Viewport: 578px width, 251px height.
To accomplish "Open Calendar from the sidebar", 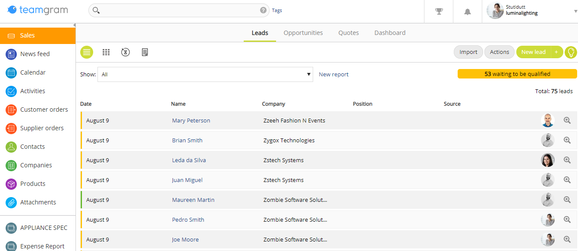I will tap(33, 72).
